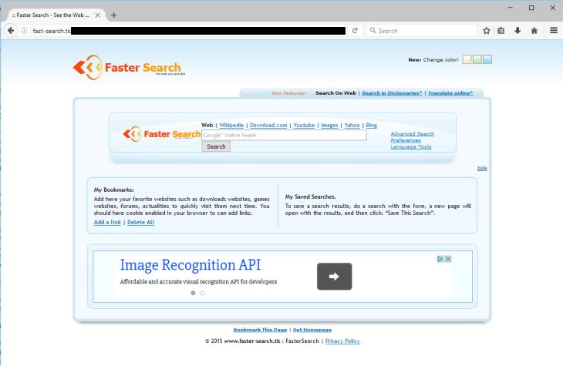Viewport: 563px width, 366px height.
Task: Click the 'My Bookmarks:' heading text
Action: (x=113, y=190)
